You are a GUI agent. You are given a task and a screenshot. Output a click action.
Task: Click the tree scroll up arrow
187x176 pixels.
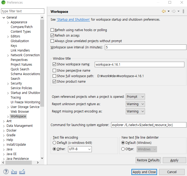(42, 18)
